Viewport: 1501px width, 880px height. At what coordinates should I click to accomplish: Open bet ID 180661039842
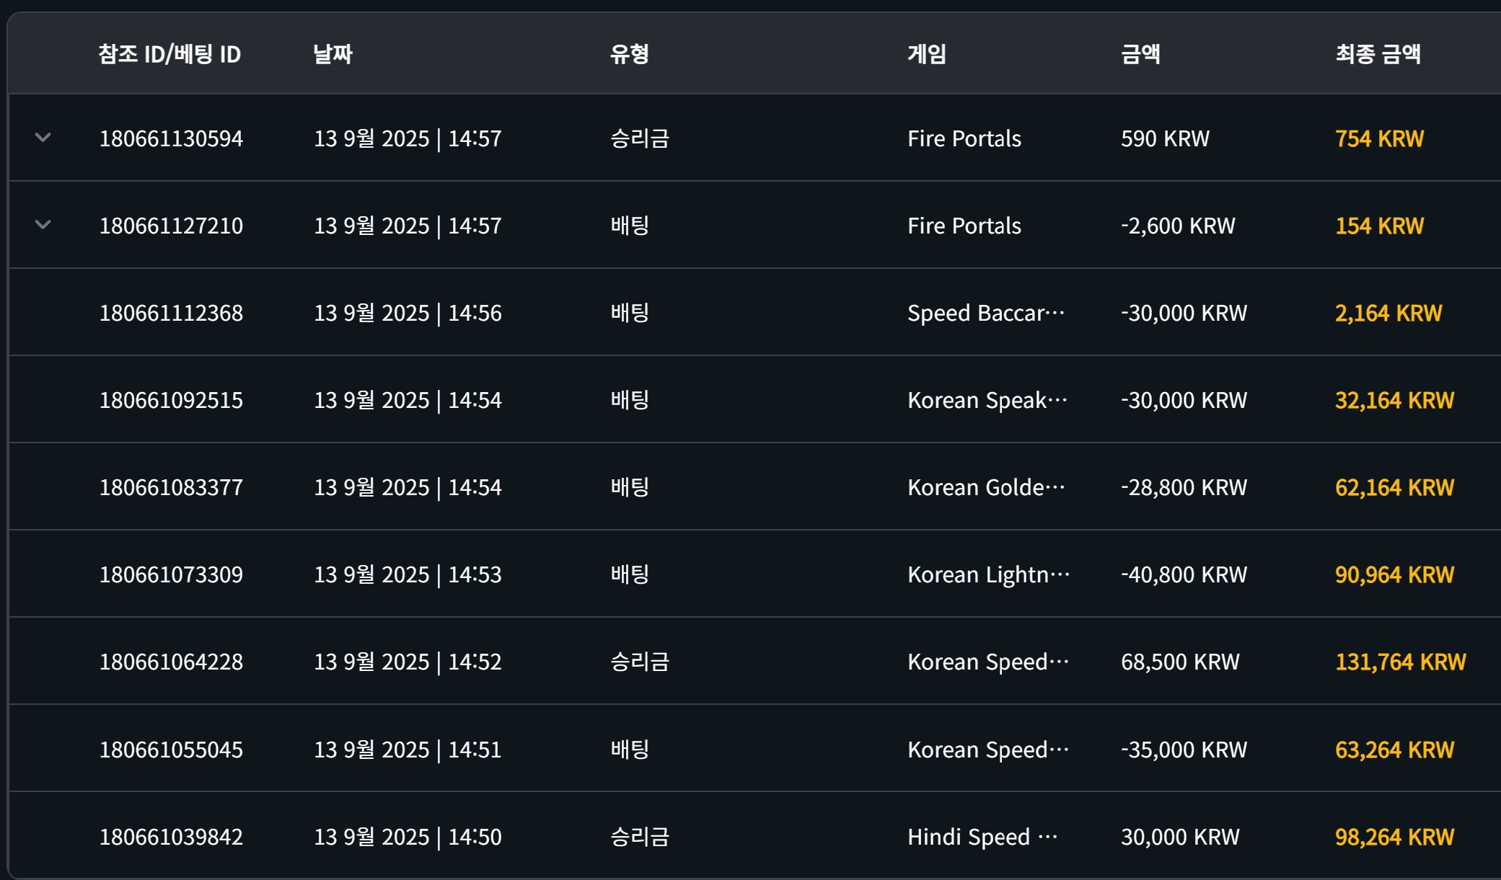coord(171,837)
